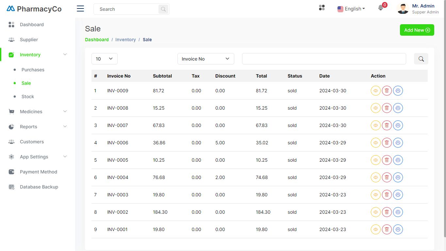This screenshot has height=251, width=446.
Task: Open the notifications bell icon
Action: [381, 8]
